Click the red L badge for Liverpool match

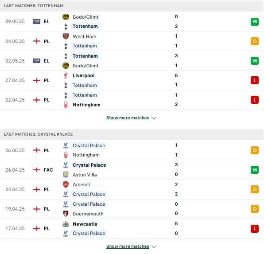point(255,80)
